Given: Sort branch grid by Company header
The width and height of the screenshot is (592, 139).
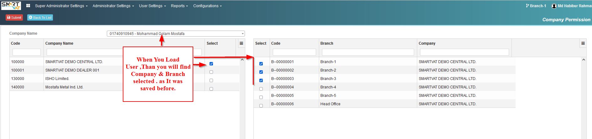Looking at the screenshot, I should coord(427,43).
